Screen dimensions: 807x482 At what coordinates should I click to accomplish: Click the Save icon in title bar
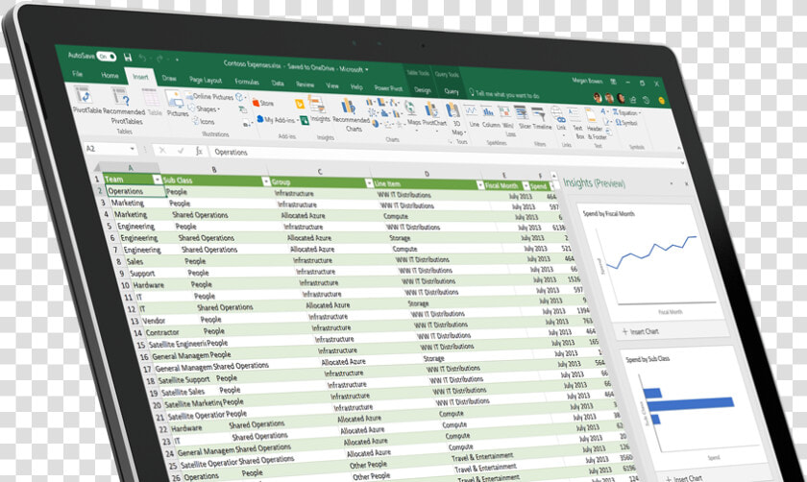(128, 57)
